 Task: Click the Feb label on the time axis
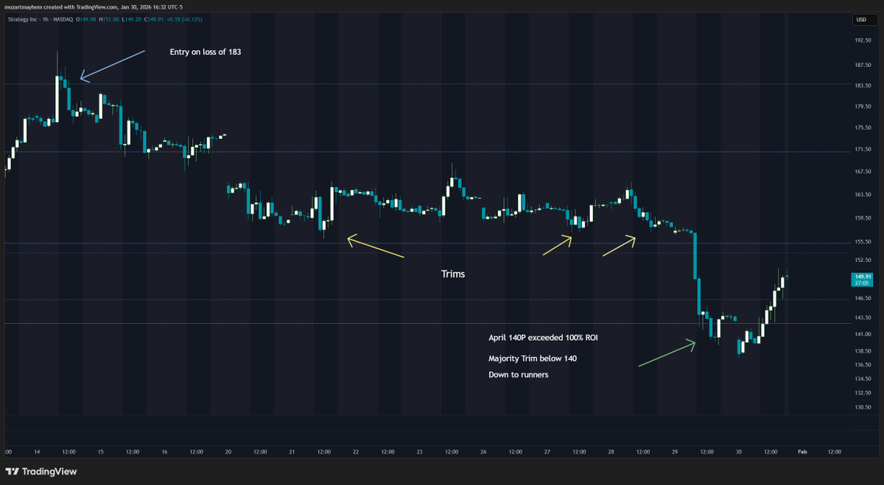point(802,452)
